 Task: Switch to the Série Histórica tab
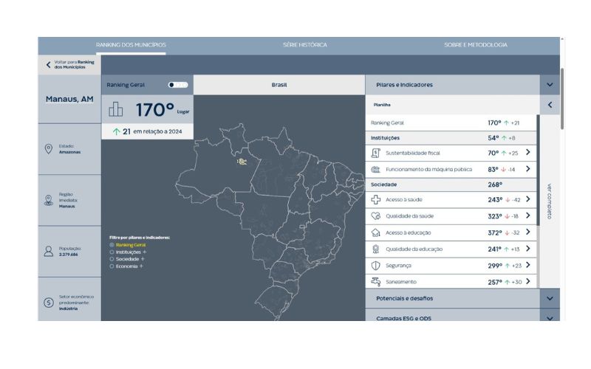click(x=305, y=45)
